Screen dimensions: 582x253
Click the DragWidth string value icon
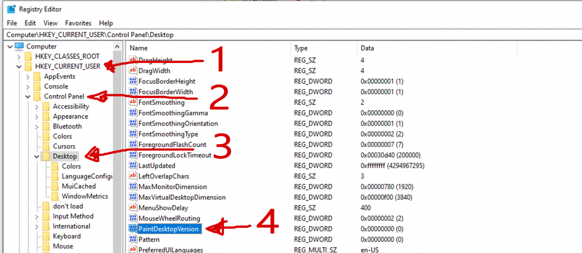click(x=132, y=70)
